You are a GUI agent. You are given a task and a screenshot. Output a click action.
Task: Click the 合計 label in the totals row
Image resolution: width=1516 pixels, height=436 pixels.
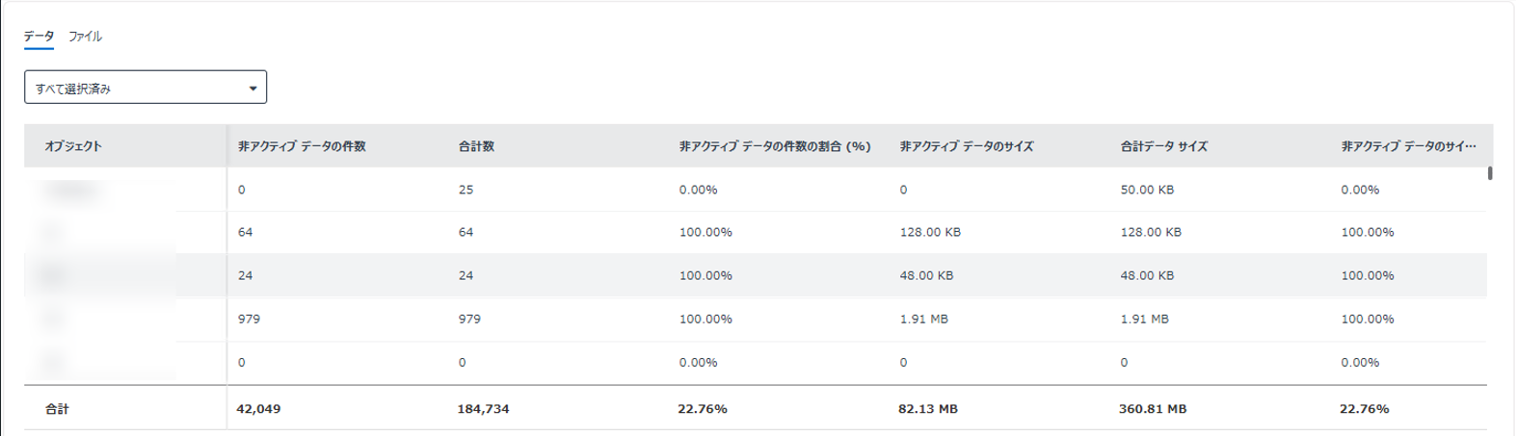pyautogui.click(x=57, y=409)
